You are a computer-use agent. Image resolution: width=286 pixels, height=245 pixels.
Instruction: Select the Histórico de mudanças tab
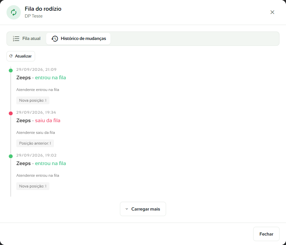78,38
